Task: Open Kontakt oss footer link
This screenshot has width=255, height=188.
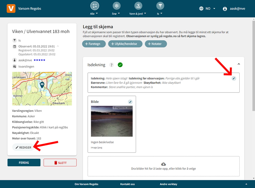Action: point(128,184)
